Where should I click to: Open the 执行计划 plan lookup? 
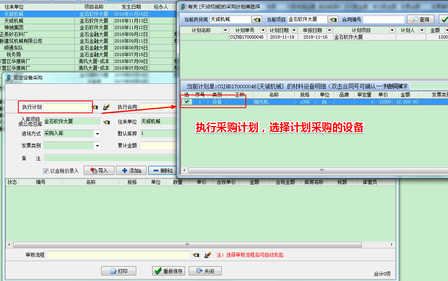[x=95, y=106]
